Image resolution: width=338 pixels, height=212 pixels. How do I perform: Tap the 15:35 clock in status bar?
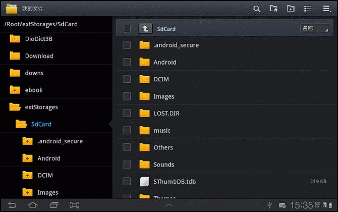[x=301, y=205]
